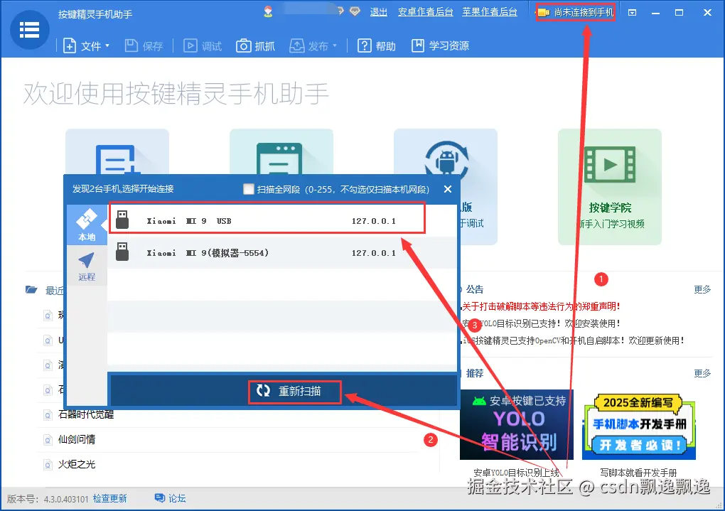Open the 安卓作者后台 link

425,12
